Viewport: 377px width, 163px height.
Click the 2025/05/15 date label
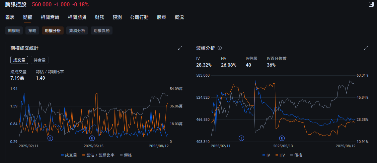(93, 146)
